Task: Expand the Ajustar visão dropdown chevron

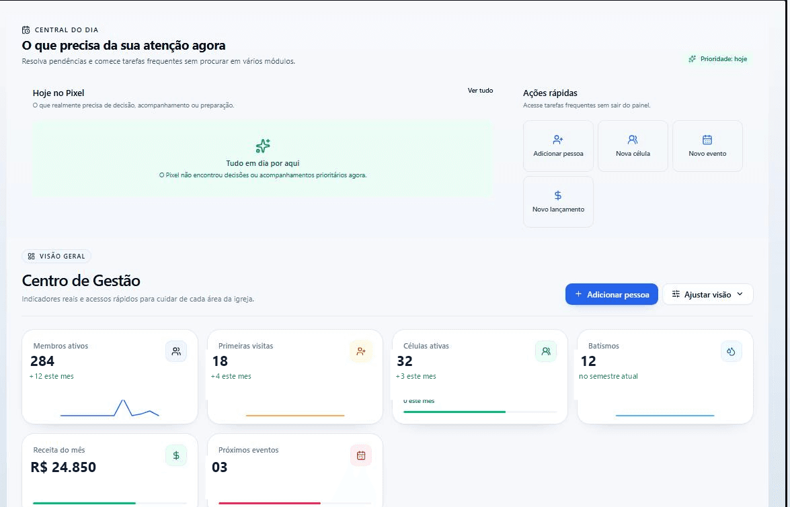Action: point(740,294)
